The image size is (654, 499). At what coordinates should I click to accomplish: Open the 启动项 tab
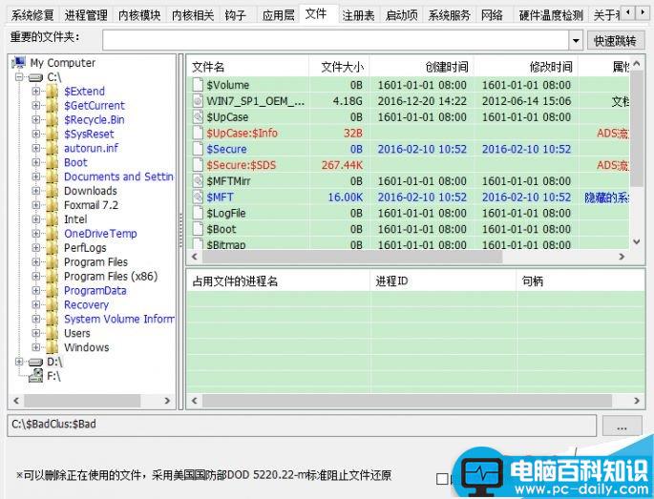tap(401, 15)
